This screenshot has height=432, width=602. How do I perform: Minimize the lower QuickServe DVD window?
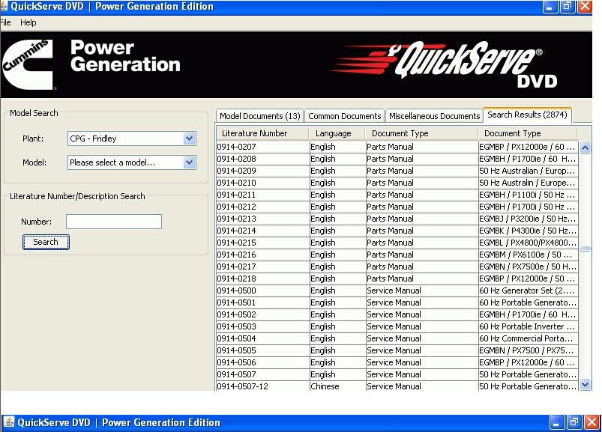556,423
